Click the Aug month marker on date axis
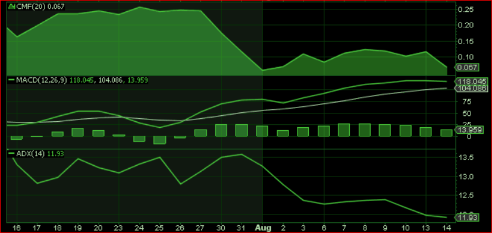 pyautogui.click(x=262, y=228)
